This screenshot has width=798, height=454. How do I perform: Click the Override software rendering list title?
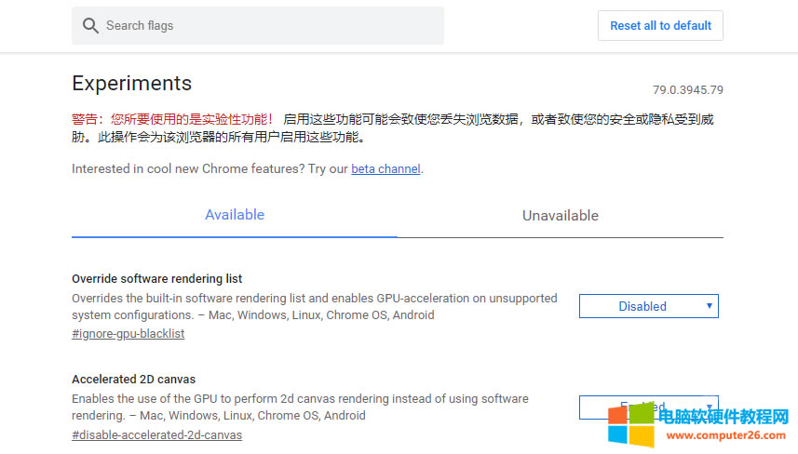[x=156, y=278]
